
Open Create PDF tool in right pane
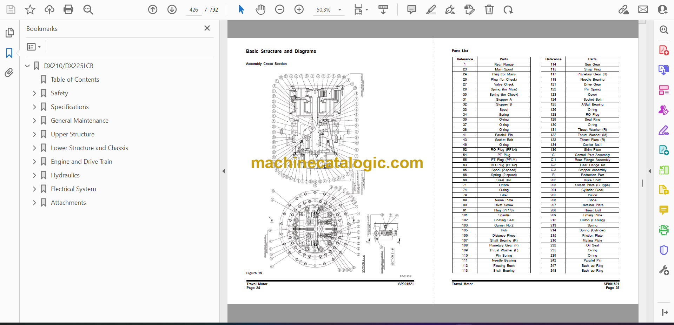(663, 50)
